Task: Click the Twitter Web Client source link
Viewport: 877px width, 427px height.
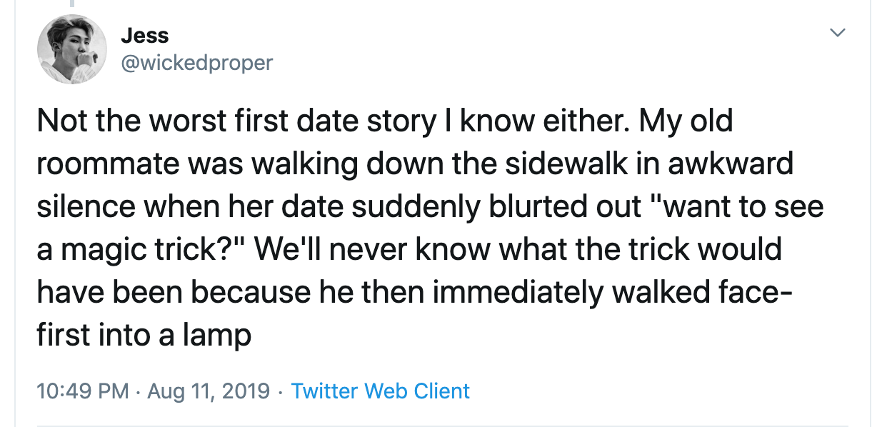Action: (381, 391)
